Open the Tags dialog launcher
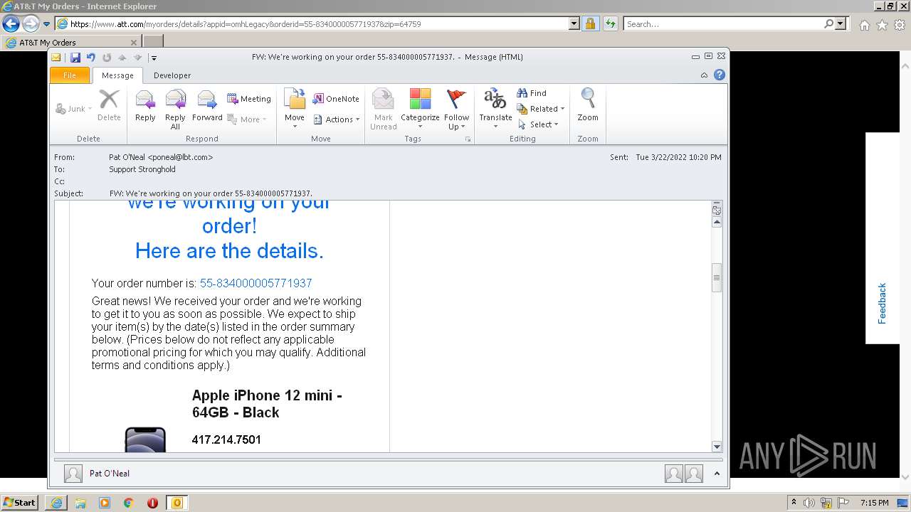The image size is (911, 512). coord(468,139)
